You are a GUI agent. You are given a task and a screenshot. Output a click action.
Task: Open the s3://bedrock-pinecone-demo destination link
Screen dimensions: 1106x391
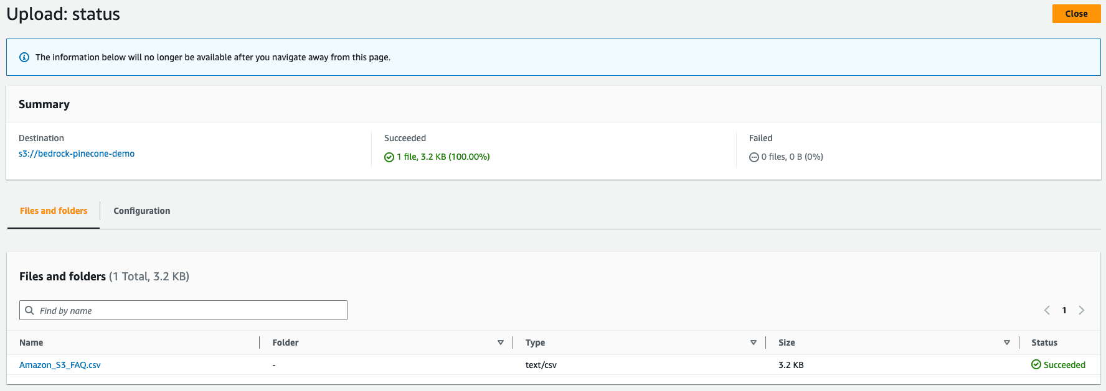(x=77, y=154)
